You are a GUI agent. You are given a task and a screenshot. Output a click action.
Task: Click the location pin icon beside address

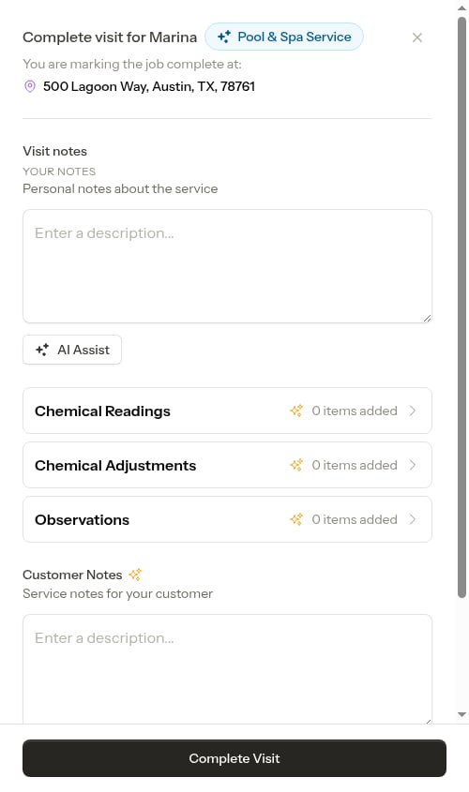(30, 86)
